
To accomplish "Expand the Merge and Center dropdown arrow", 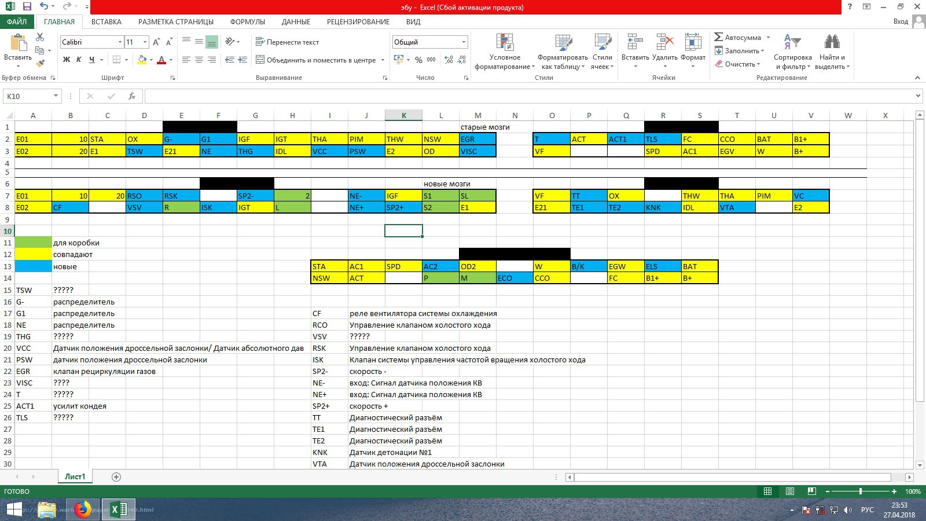I will click(383, 60).
